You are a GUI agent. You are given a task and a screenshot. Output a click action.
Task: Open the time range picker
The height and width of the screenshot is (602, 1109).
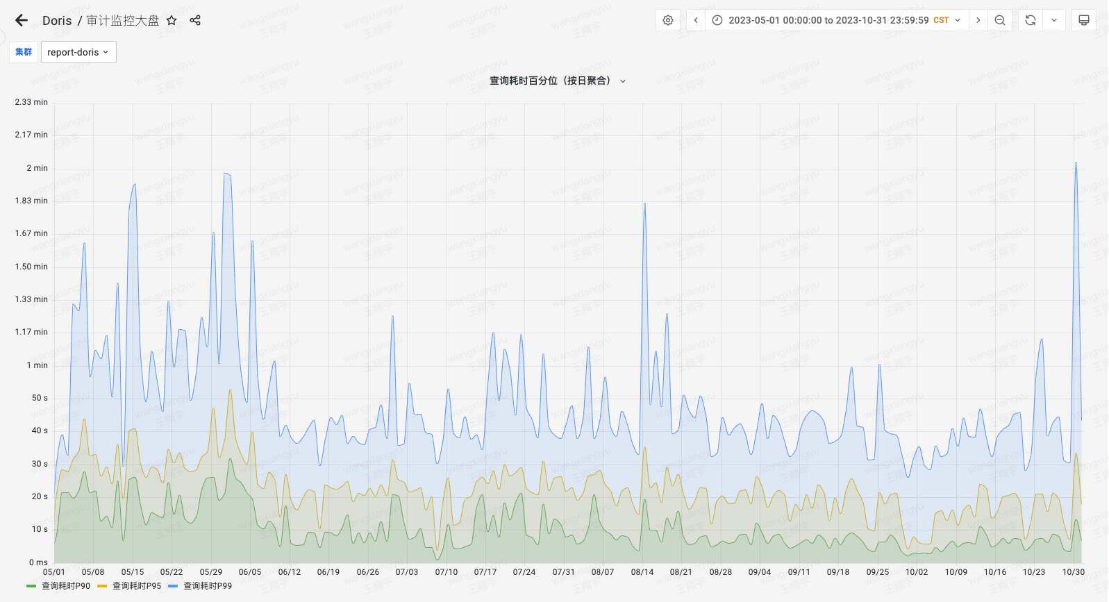click(x=837, y=20)
